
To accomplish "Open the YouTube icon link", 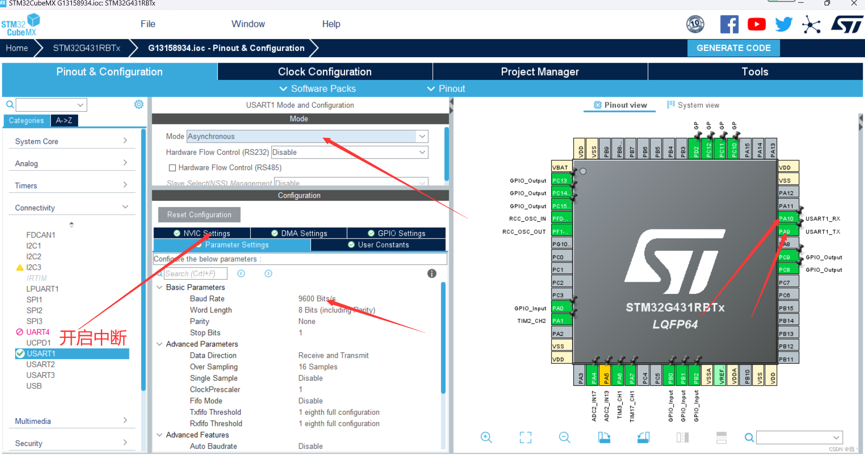I will coord(756,24).
